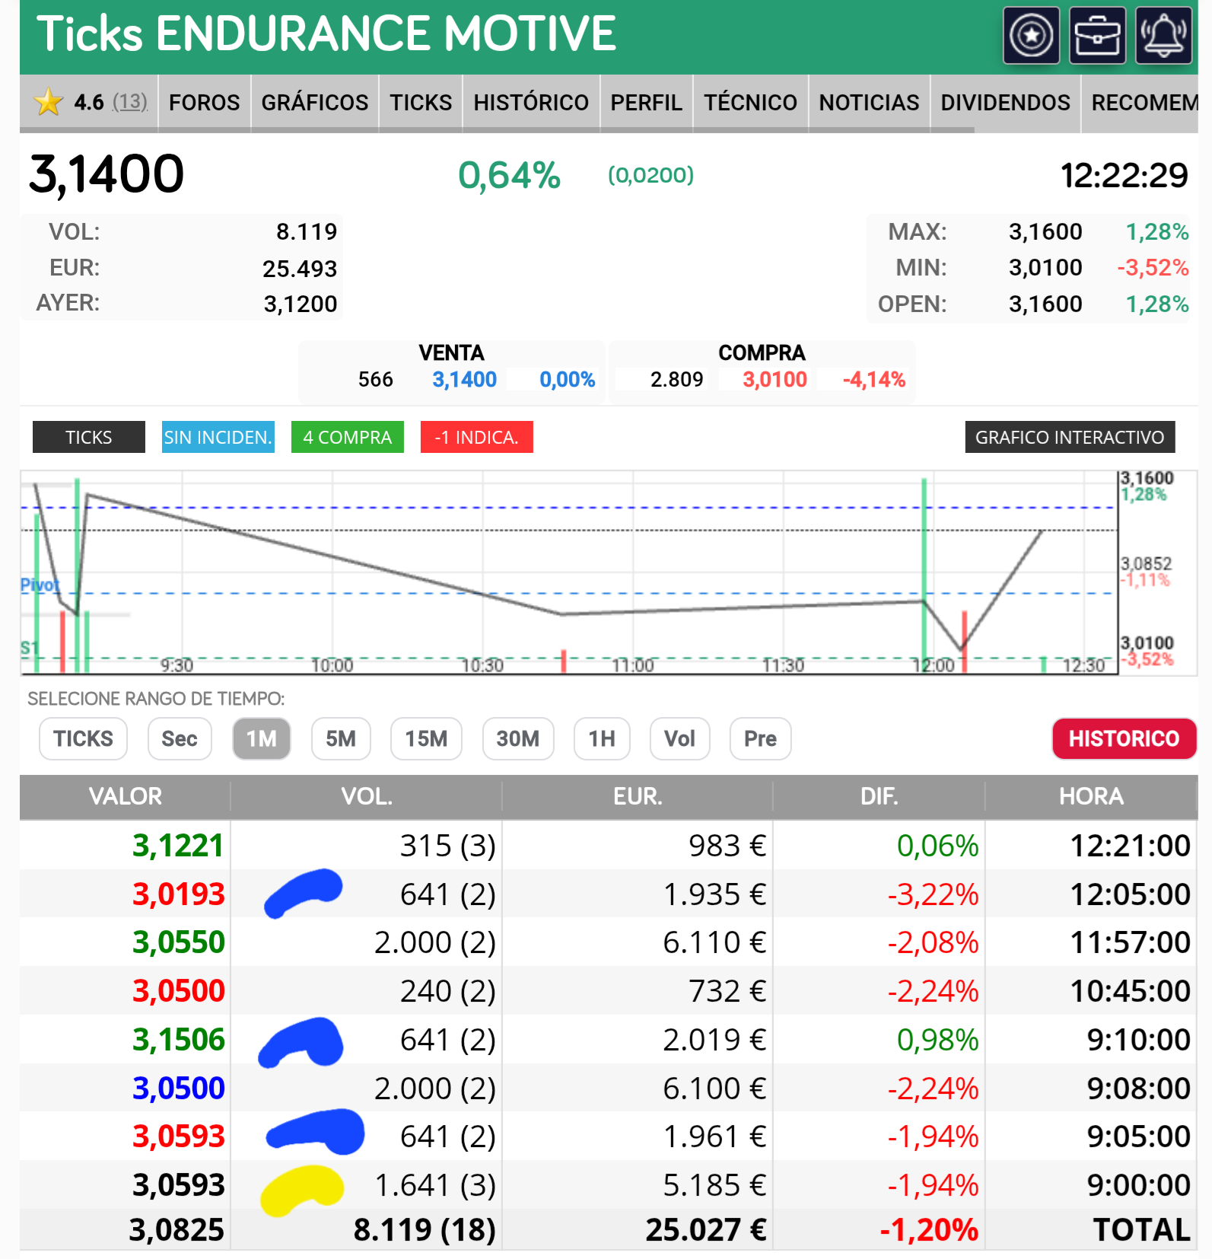Viewport: 1212px width, 1259px height.
Task: Choose the 1H time range option
Action: pyautogui.click(x=601, y=738)
